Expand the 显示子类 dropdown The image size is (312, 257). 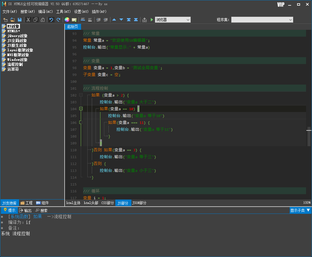[x=300, y=210]
